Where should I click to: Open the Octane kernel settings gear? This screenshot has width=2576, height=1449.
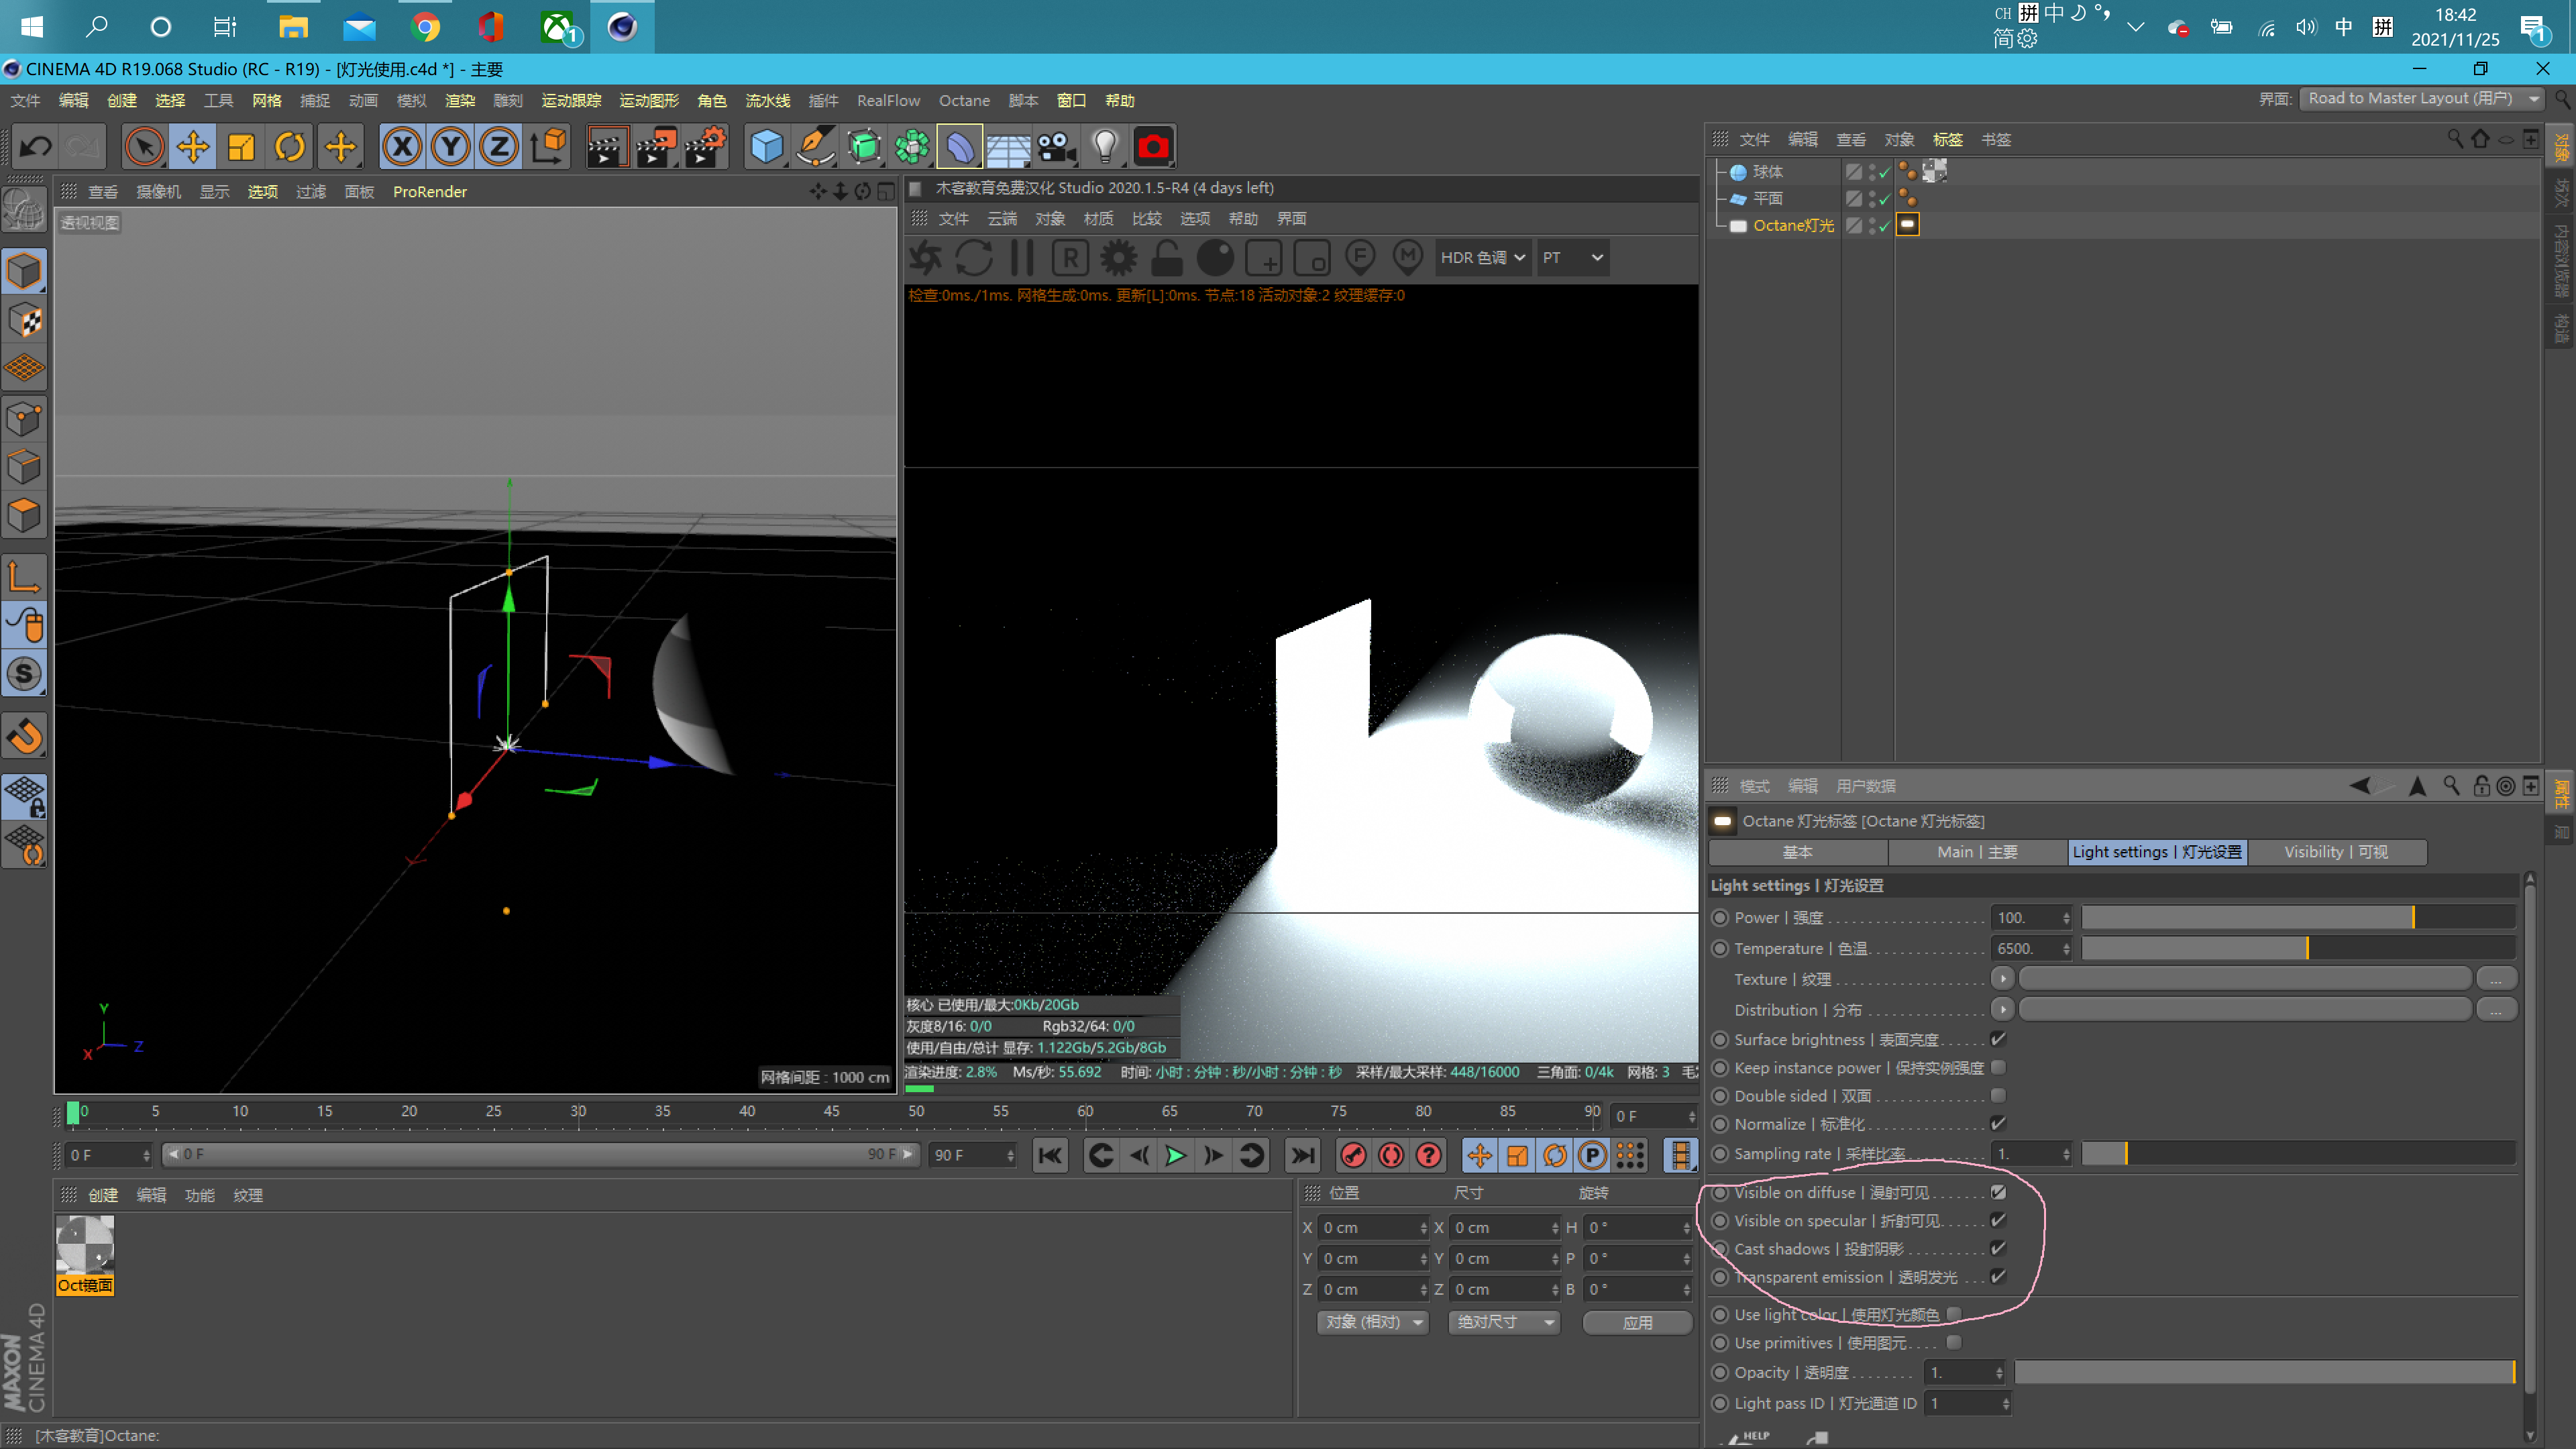[1118, 257]
